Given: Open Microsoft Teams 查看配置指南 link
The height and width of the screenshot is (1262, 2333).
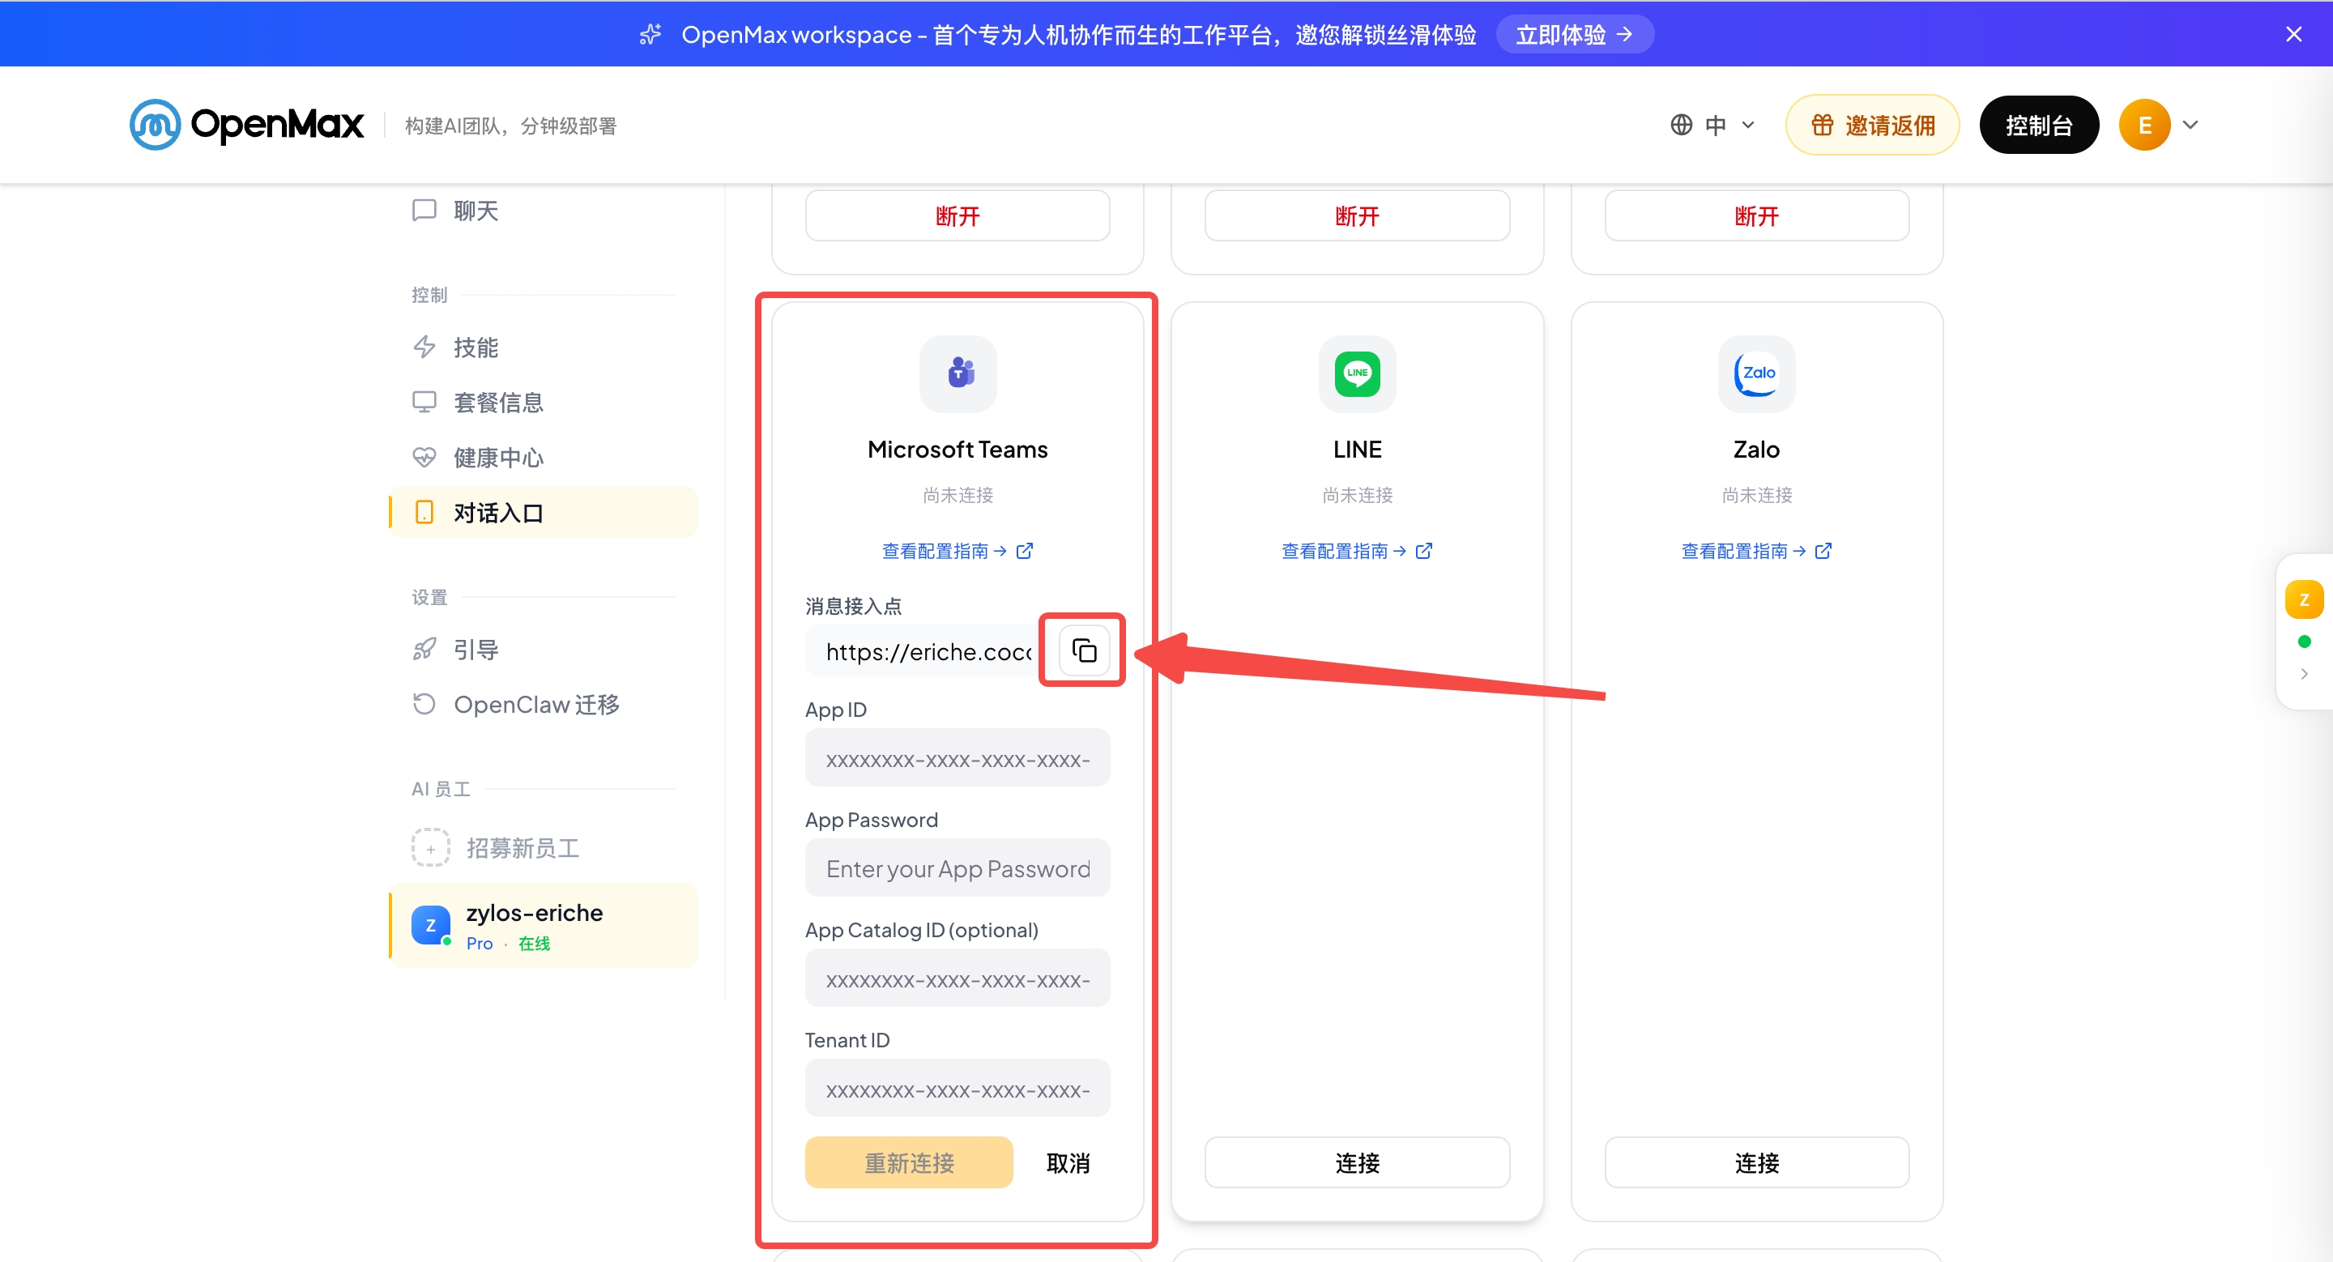Looking at the screenshot, I should coord(958,551).
